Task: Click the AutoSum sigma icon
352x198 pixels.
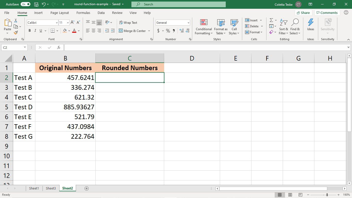Action: point(271,20)
